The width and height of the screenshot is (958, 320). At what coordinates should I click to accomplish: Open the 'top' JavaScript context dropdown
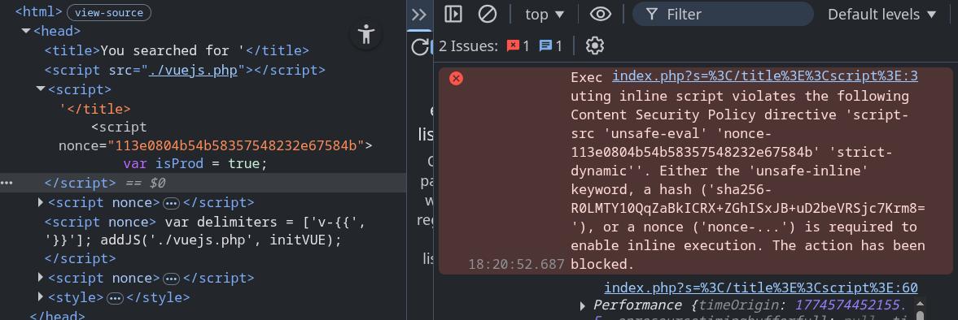(545, 14)
